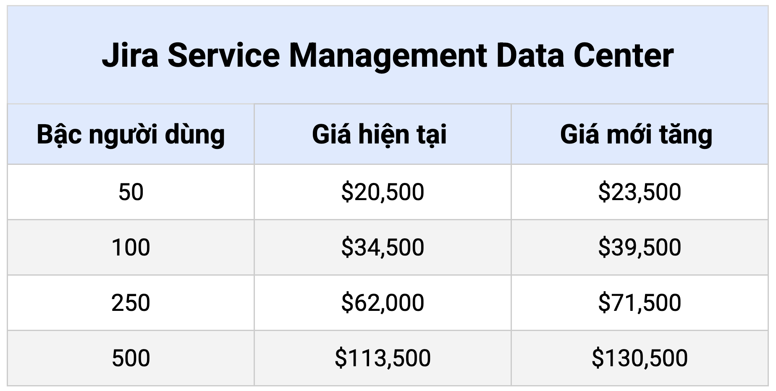This screenshot has height=391, width=776.
Task: Select the "Bậc người dùng" column header
Action: 131,135
